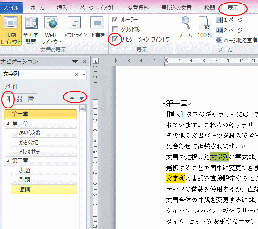Jump to heading 強調

click(44, 189)
